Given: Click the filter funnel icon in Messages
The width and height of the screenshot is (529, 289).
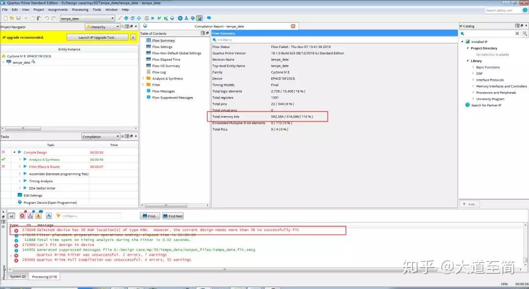Looking at the screenshot, I should [58, 216].
